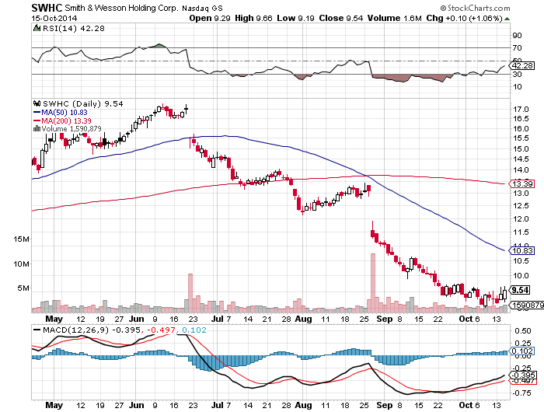This screenshot has width=544, height=412.
Task: Click the candlestick icon before SWHC (Daily)
Action: (37, 103)
